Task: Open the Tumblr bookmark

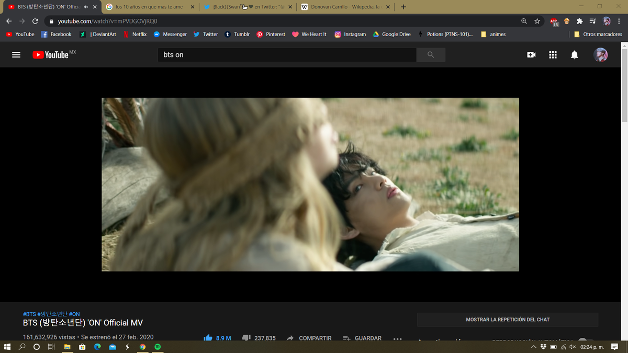Action: pyautogui.click(x=237, y=34)
